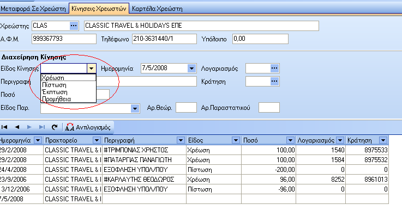Click amount cell -200,00
Image resolution: width=402 pixels, height=210 pixels.
268,170
